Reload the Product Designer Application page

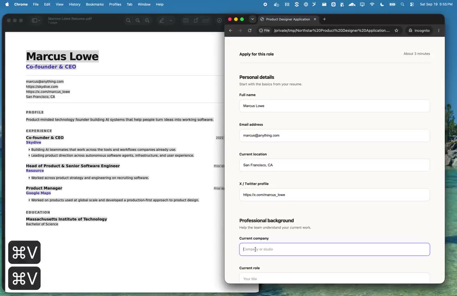(x=249, y=30)
